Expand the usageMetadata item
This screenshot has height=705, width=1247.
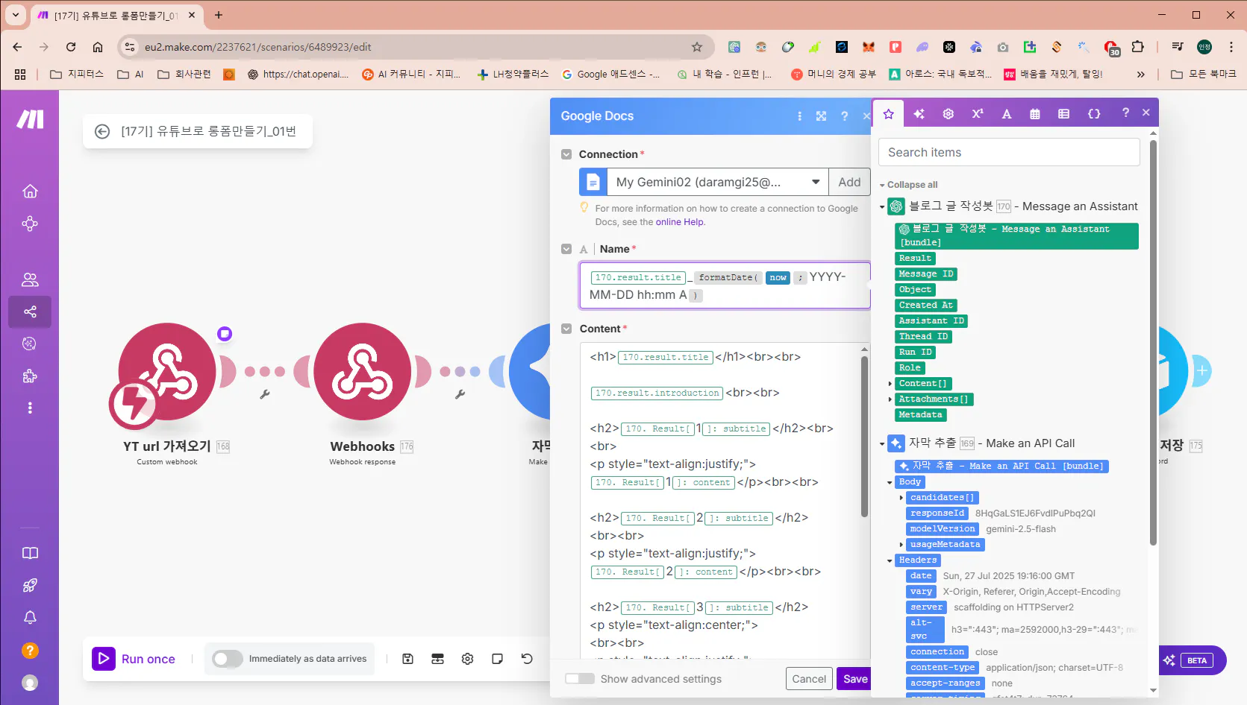pos(901,545)
